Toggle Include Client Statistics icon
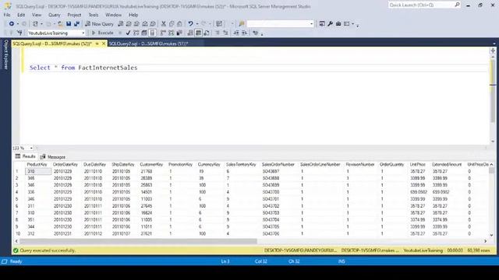 tap(179, 33)
